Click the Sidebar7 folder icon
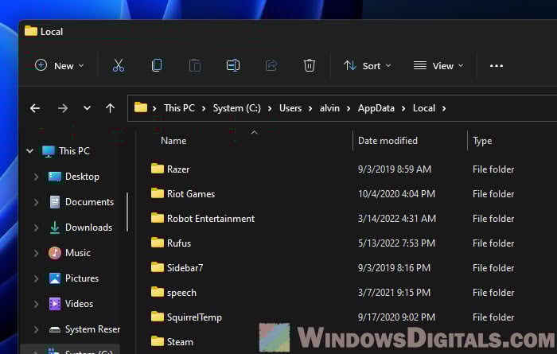Viewport: 557px width, 354px height. click(158, 267)
